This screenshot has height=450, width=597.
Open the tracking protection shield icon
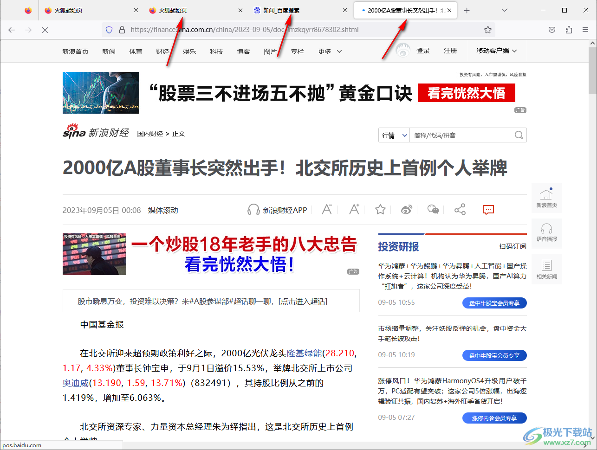[x=109, y=30]
